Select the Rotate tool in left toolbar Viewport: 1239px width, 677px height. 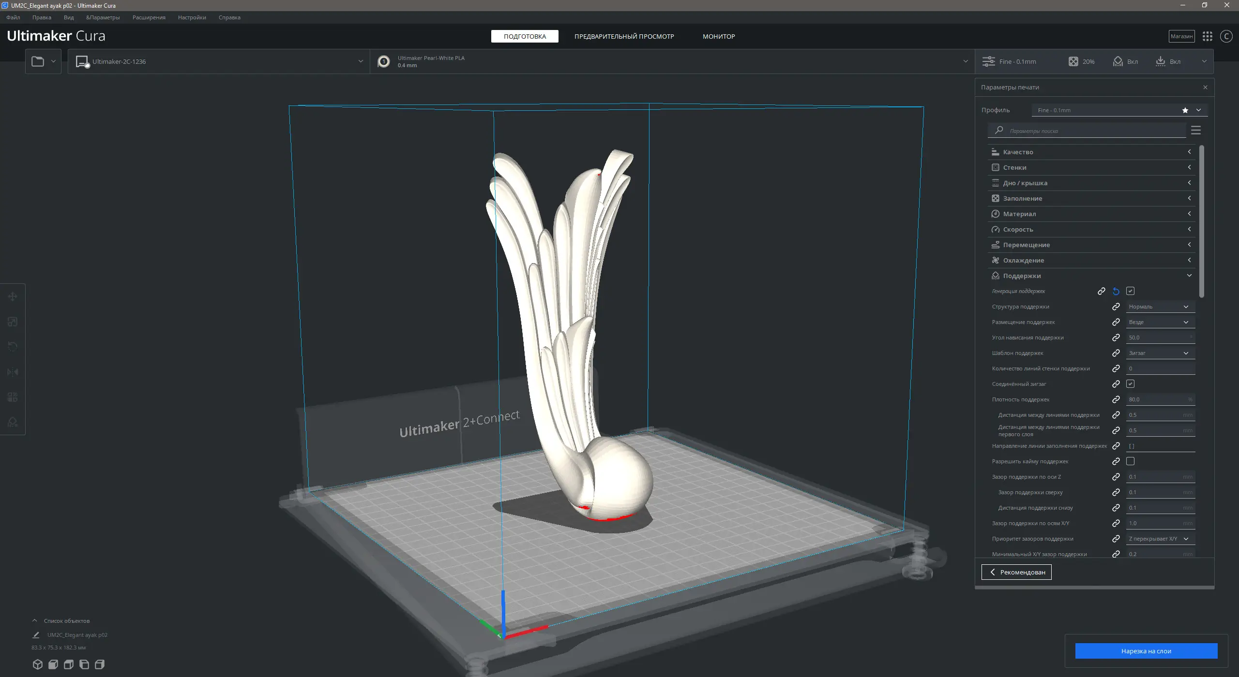point(13,347)
